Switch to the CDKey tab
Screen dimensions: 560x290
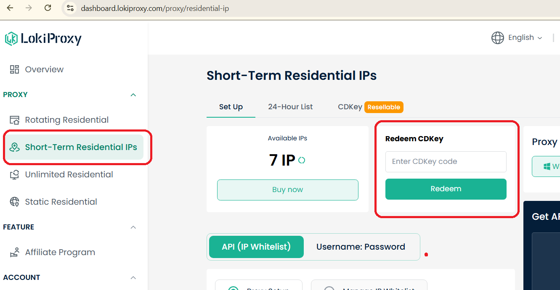(x=350, y=107)
